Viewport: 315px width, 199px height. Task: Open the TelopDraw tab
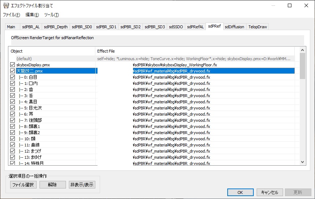pos(257,27)
